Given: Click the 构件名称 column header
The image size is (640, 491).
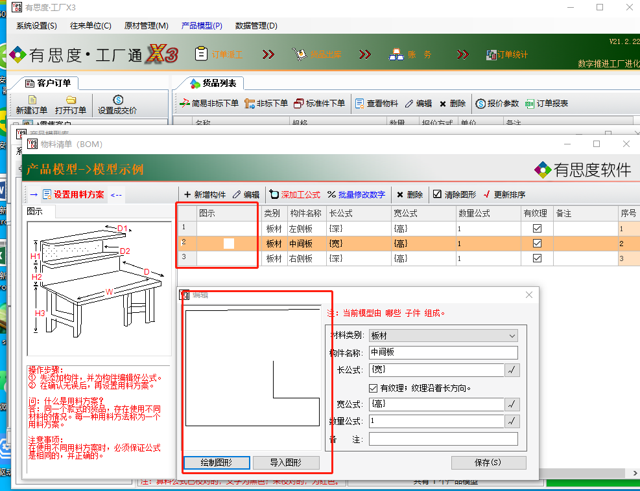Looking at the screenshot, I should pyautogui.click(x=307, y=213).
